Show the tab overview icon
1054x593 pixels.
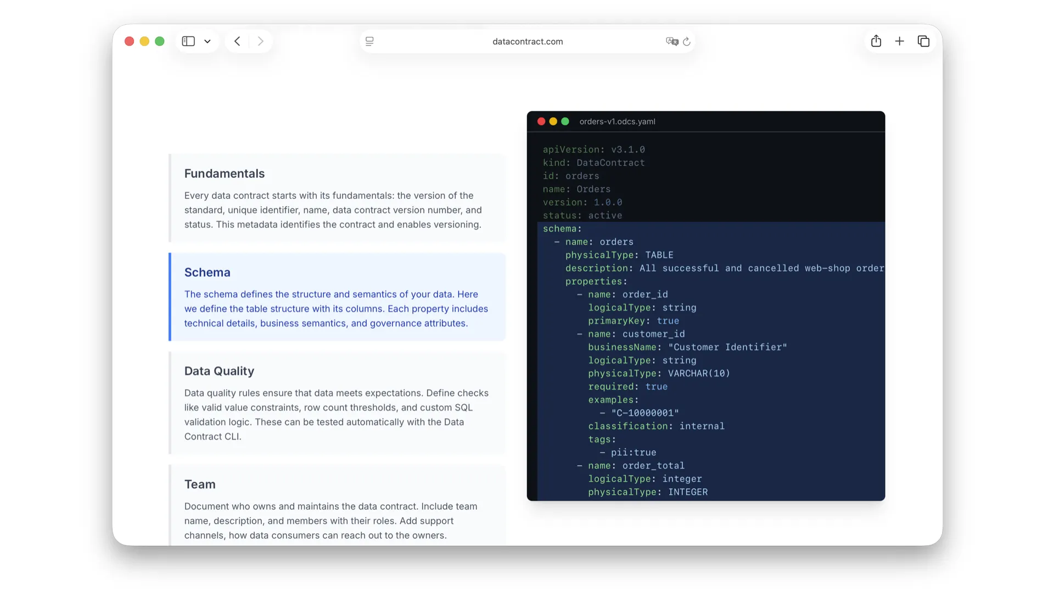[x=923, y=41]
